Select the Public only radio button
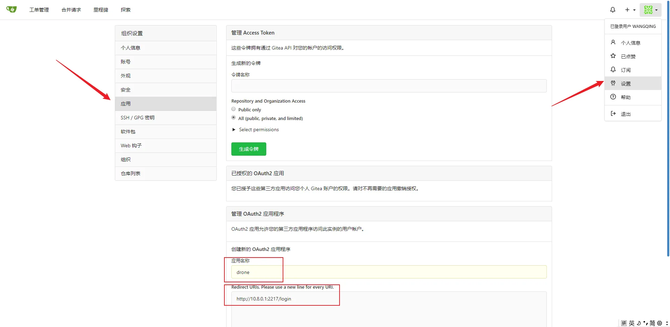 (x=233, y=109)
